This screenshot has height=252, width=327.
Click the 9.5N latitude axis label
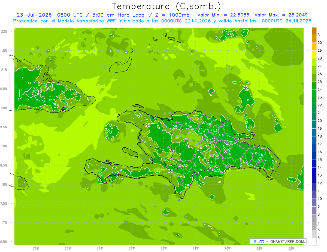(x=4, y=127)
